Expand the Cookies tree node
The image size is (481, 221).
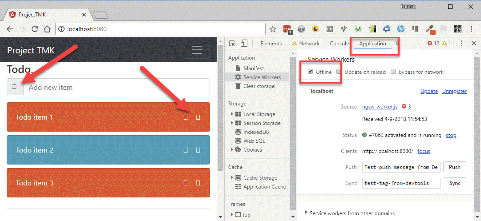232,150
